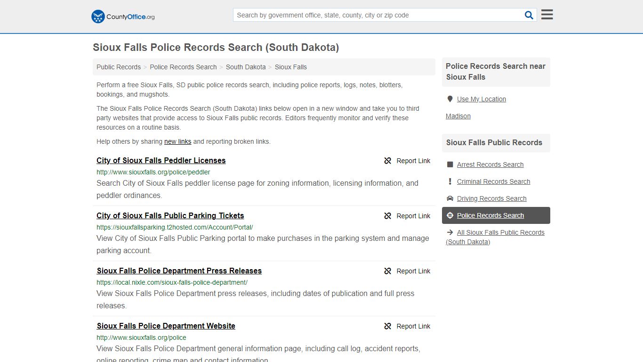643x362 pixels.
Task: Open City of Sioux Falls Peddler Licenses
Action: coord(161,160)
